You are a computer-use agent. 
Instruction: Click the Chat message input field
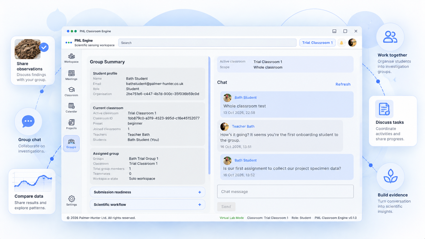(285, 192)
